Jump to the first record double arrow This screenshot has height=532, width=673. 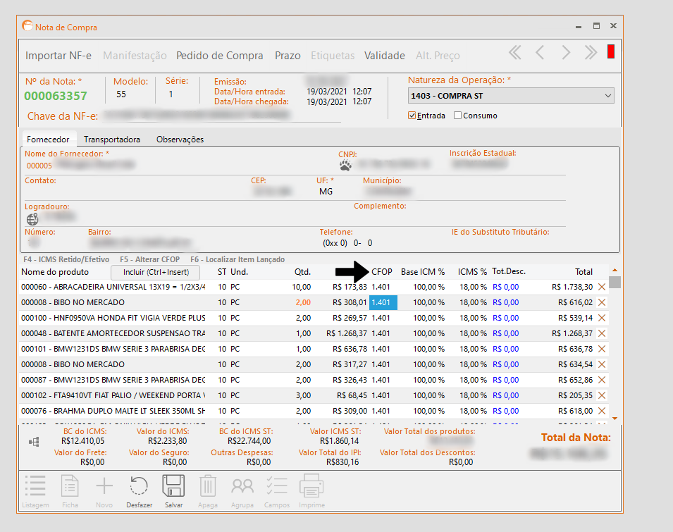click(515, 53)
